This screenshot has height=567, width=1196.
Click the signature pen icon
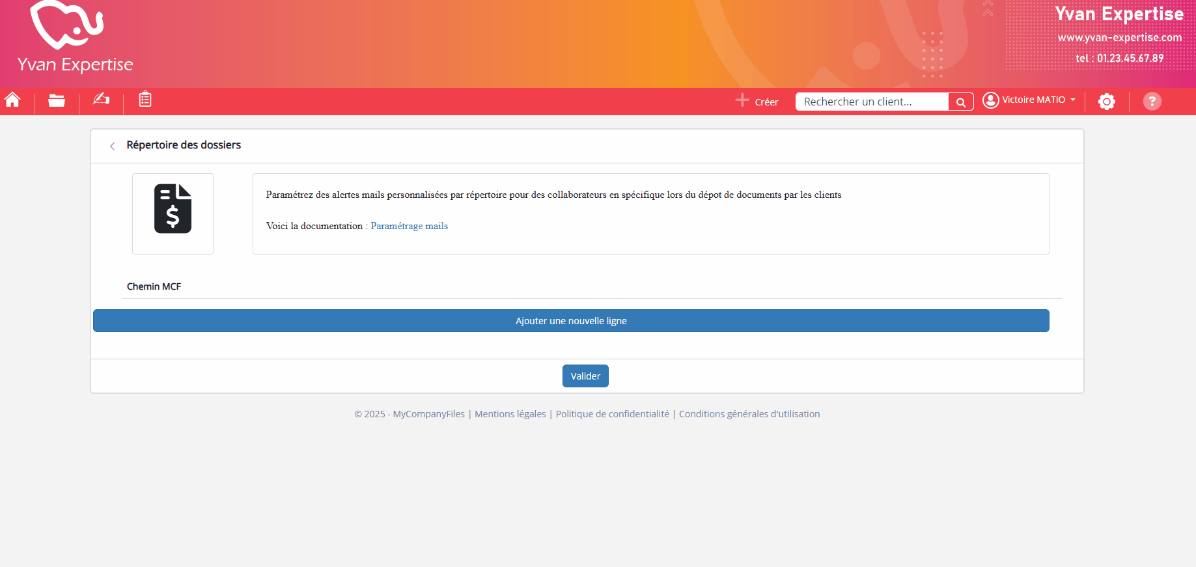[x=101, y=99]
